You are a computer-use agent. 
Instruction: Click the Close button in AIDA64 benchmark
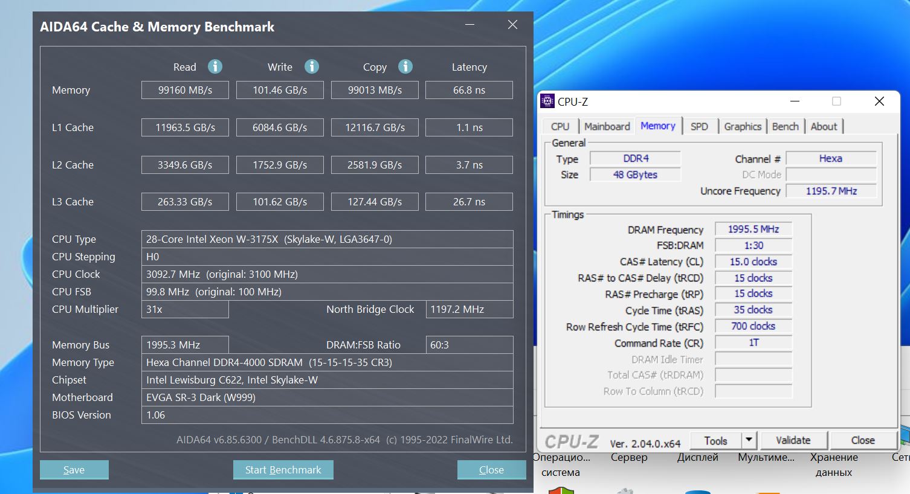[491, 470]
